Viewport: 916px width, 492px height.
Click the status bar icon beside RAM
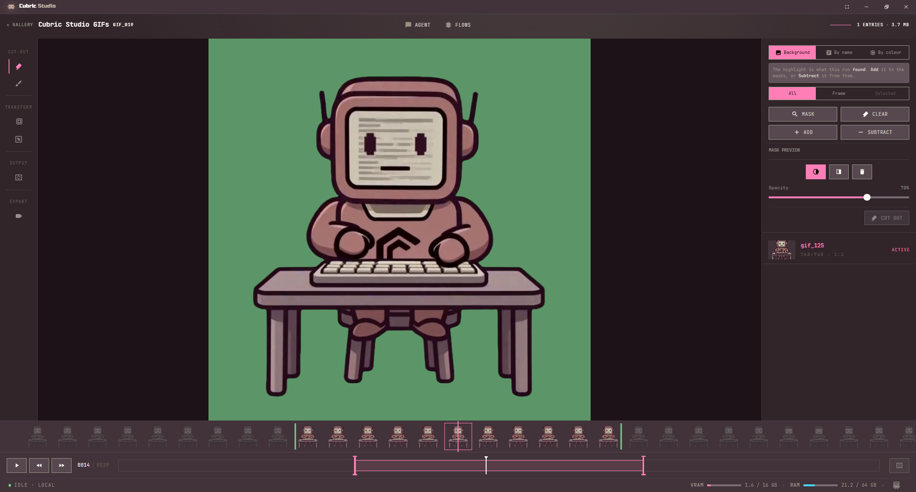[x=896, y=485]
